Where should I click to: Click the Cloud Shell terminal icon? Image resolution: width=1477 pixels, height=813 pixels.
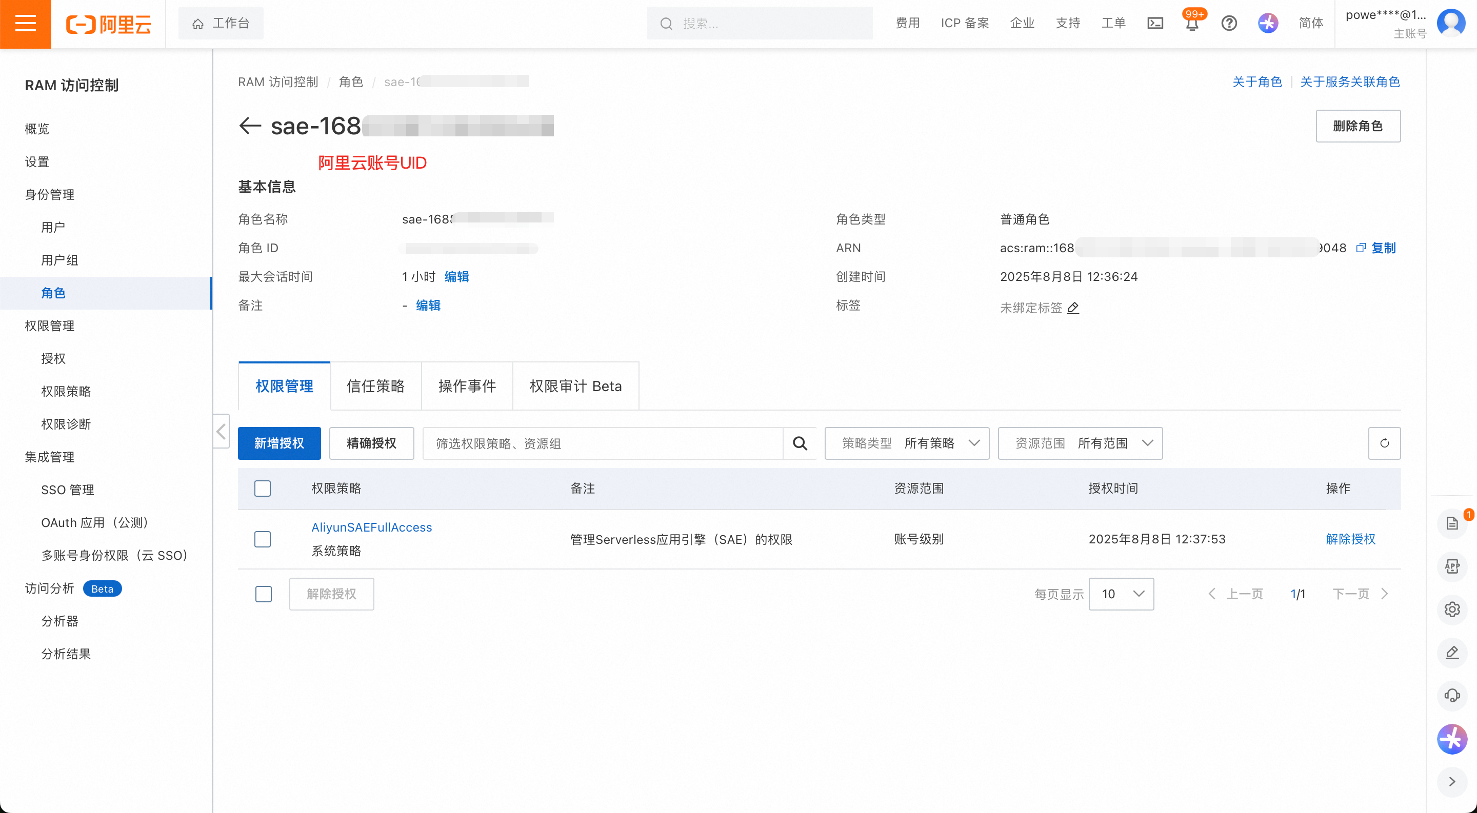[1155, 24]
